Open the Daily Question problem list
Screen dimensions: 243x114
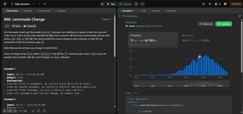pyautogui.click(x=20, y=4)
